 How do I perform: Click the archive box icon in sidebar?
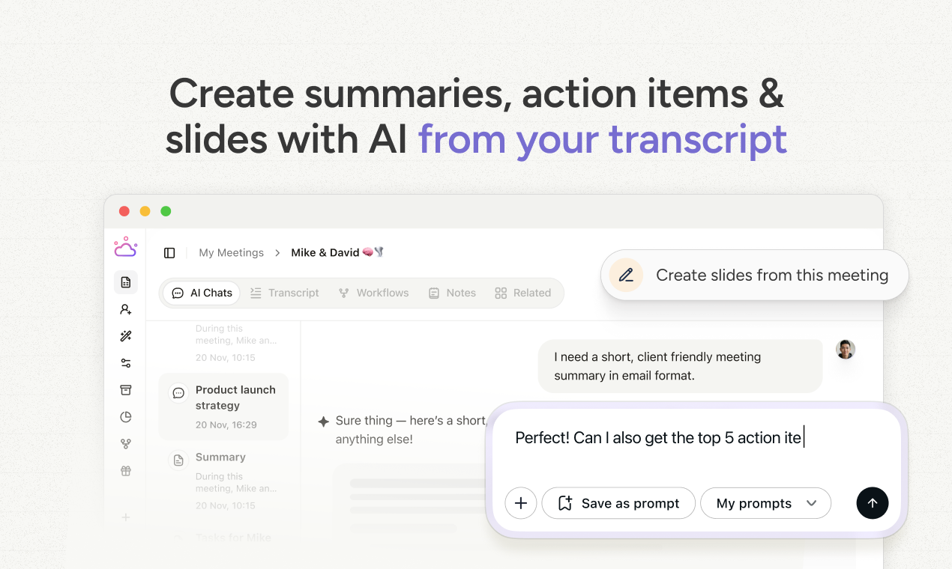point(126,390)
